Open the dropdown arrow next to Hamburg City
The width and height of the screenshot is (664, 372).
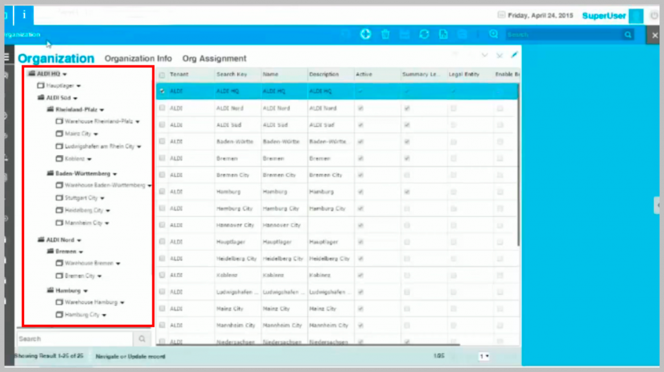point(104,315)
